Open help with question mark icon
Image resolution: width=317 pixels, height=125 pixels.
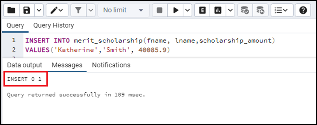pyautogui.click(x=303, y=10)
